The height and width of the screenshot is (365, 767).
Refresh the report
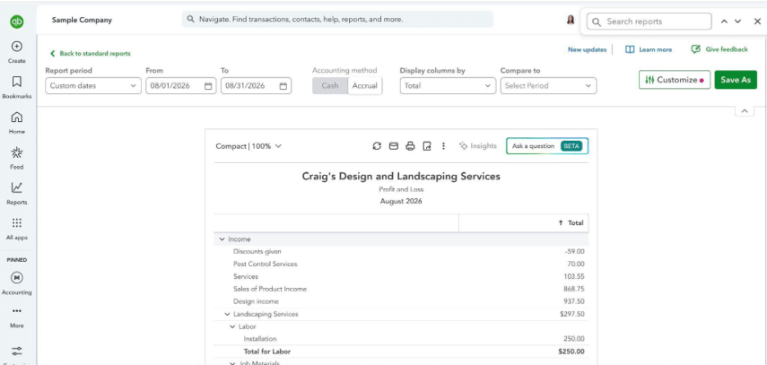[x=377, y=146]
